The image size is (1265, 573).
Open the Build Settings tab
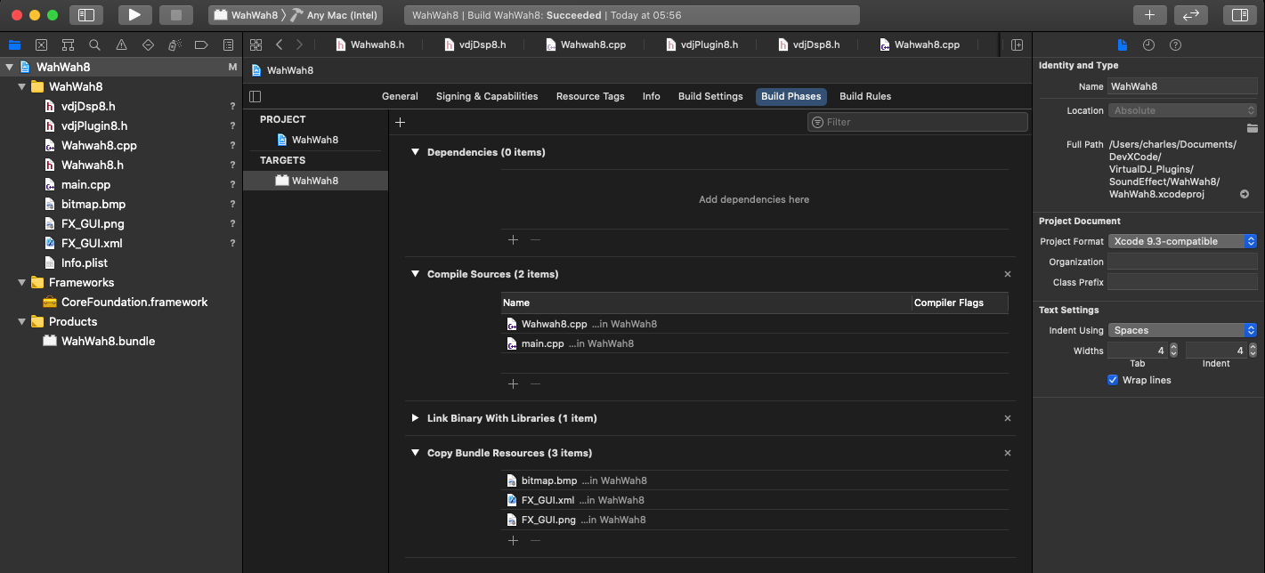(710, 96)
